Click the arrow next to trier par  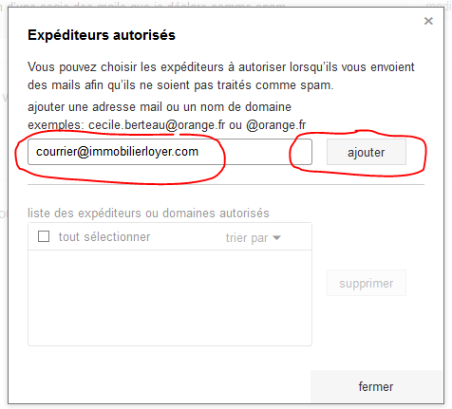[276, 238]
